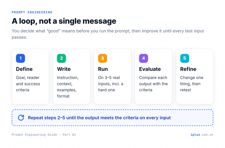The image size is (225, 148).
Task: Click the title 'A loop, not a single message'
Action: click(x=64, y=21)
